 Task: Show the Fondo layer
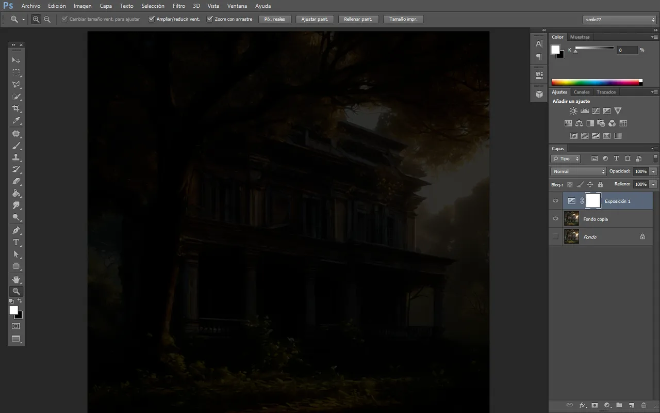pos(555,236)
